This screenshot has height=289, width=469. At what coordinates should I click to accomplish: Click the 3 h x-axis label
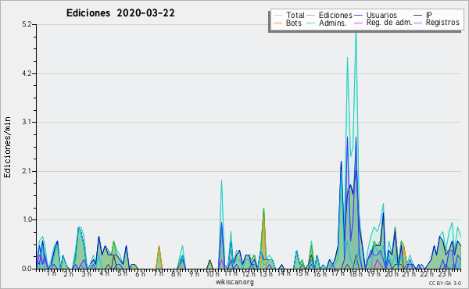pyautogui.click(x=87, y=273)
